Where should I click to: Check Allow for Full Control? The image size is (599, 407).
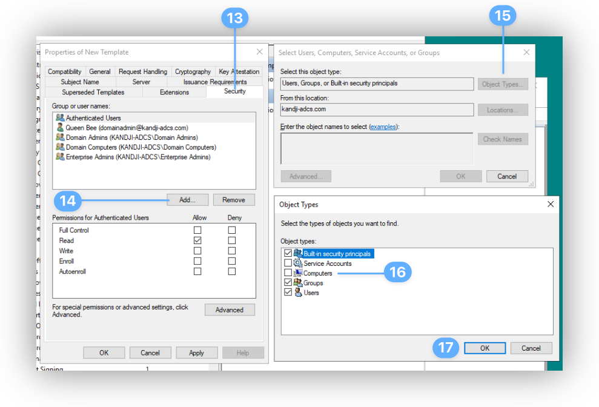tap(197, 230)
